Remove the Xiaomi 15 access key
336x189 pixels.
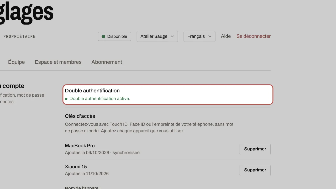pyautogui.click(x=255, y=170)
